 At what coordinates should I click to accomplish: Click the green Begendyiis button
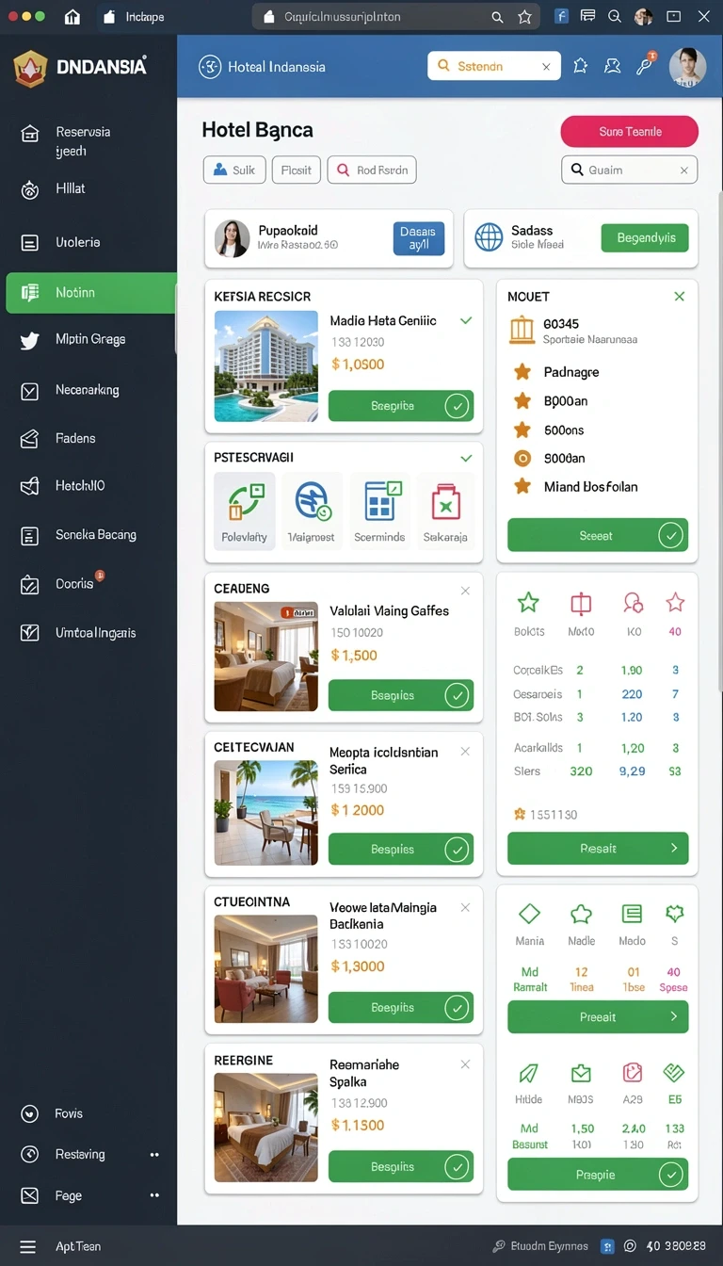(645, 238)
